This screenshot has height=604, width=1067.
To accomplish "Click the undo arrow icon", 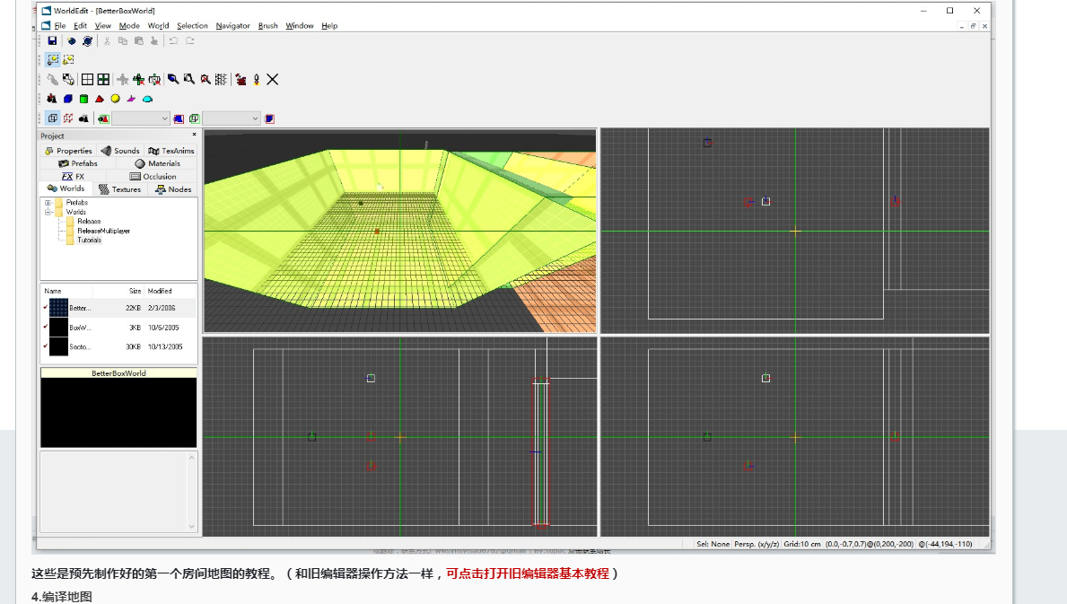I will pos(173,41).
